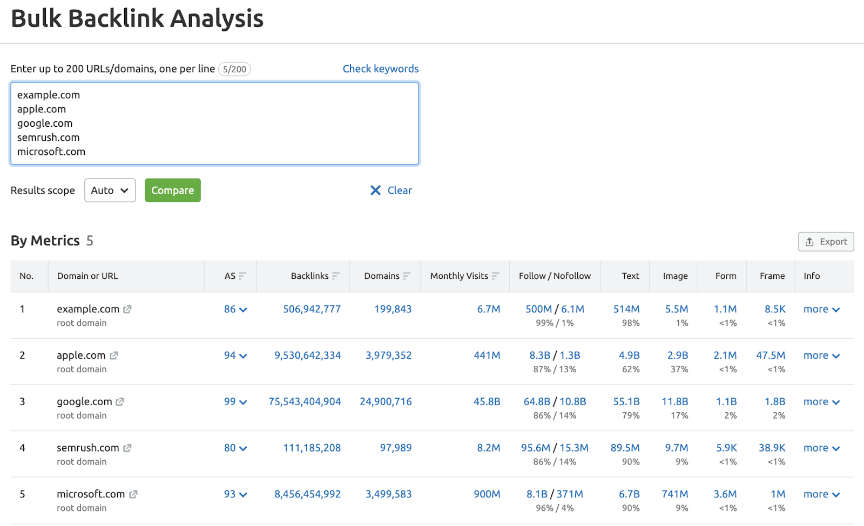
Task: Open backlinks count 75,543,404,904 for google.com
Action: point(305,402)
